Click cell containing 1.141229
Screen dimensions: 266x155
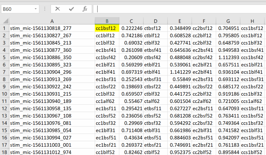tap(179, 72)
